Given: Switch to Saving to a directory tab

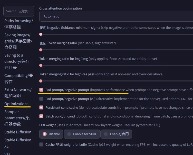Looking at the screenshot, I should pos(17,61).
